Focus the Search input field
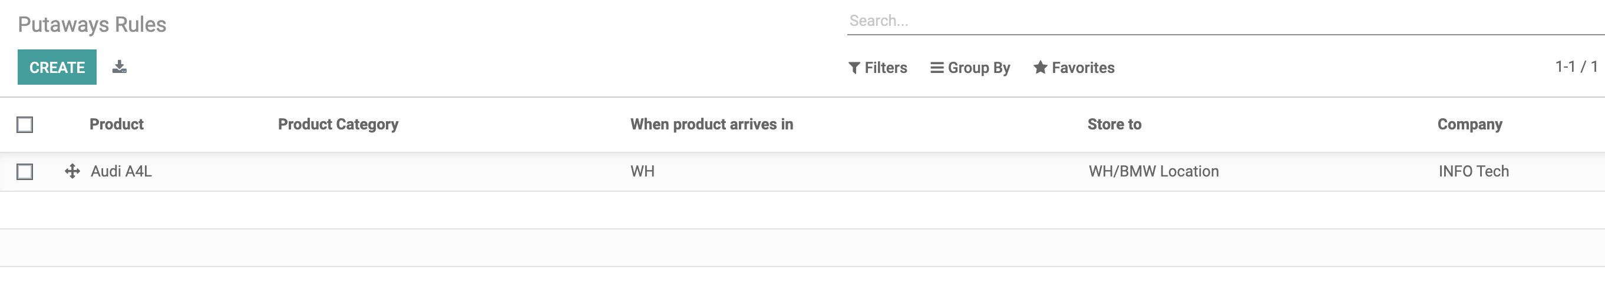 point(1224,21)
